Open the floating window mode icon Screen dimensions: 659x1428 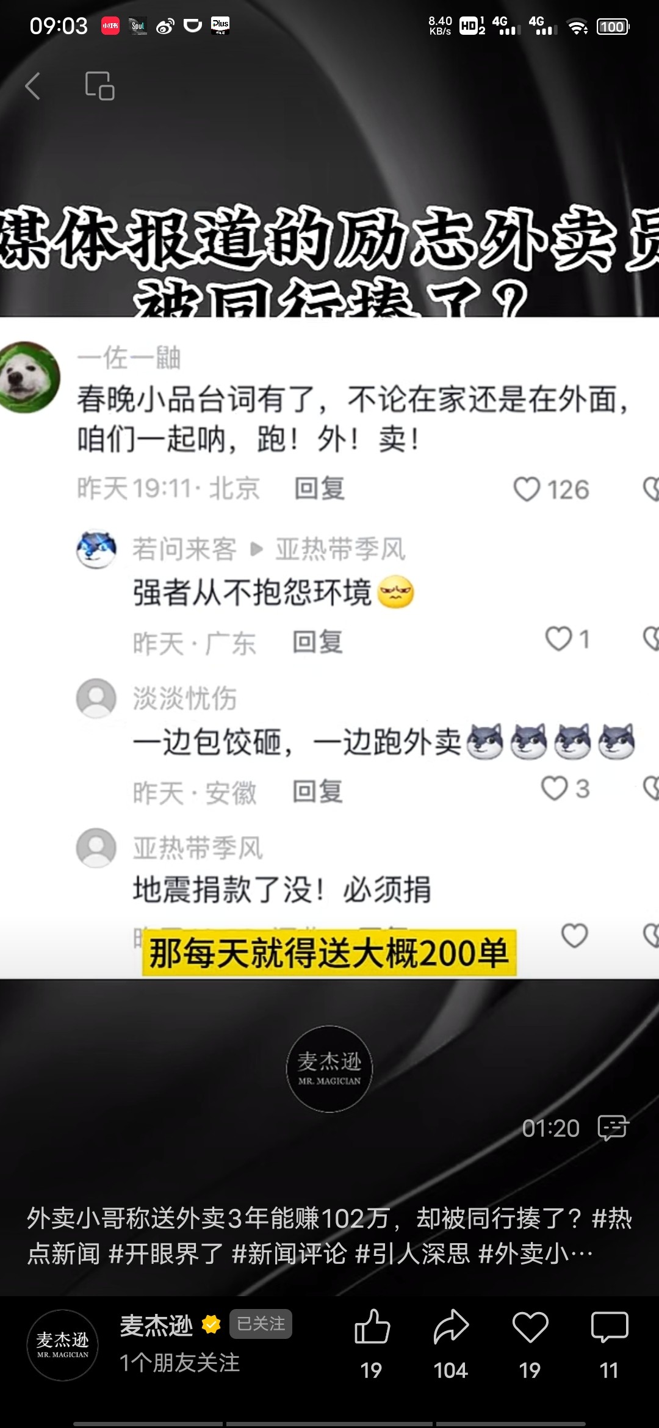click(100, 86)
